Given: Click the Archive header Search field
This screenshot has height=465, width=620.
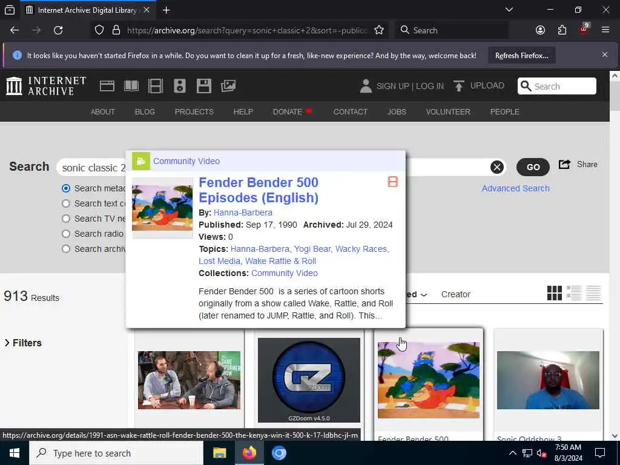Looking at the screenshot, I should 557,86.
